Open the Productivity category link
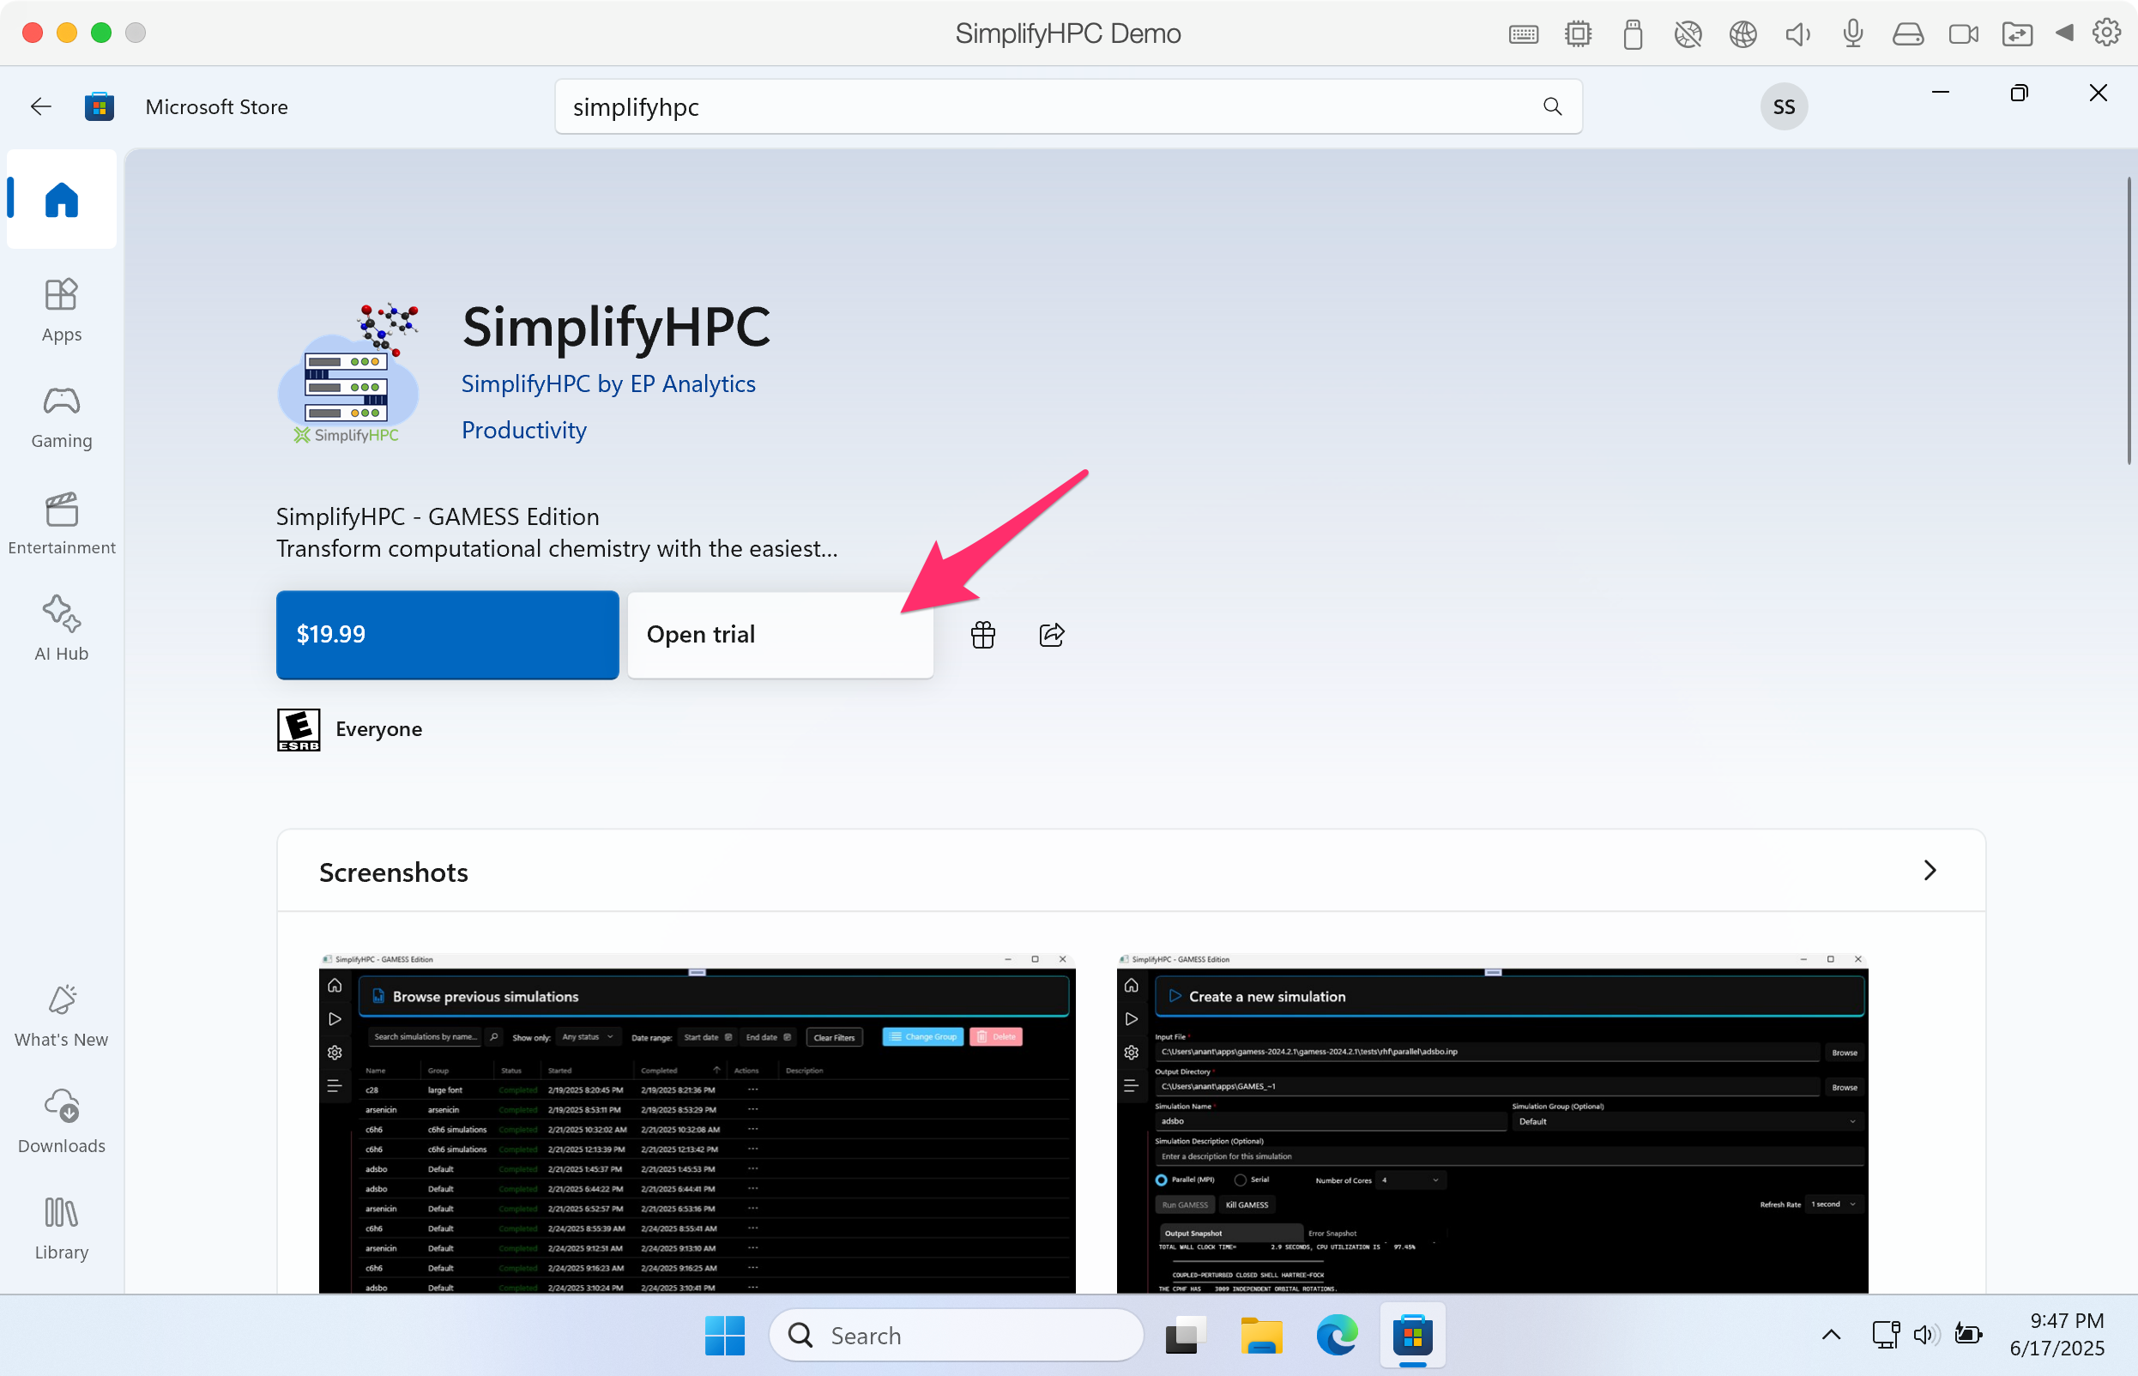The height and width of the screenshot is (1376, 2138). click(x=523, y=430)
